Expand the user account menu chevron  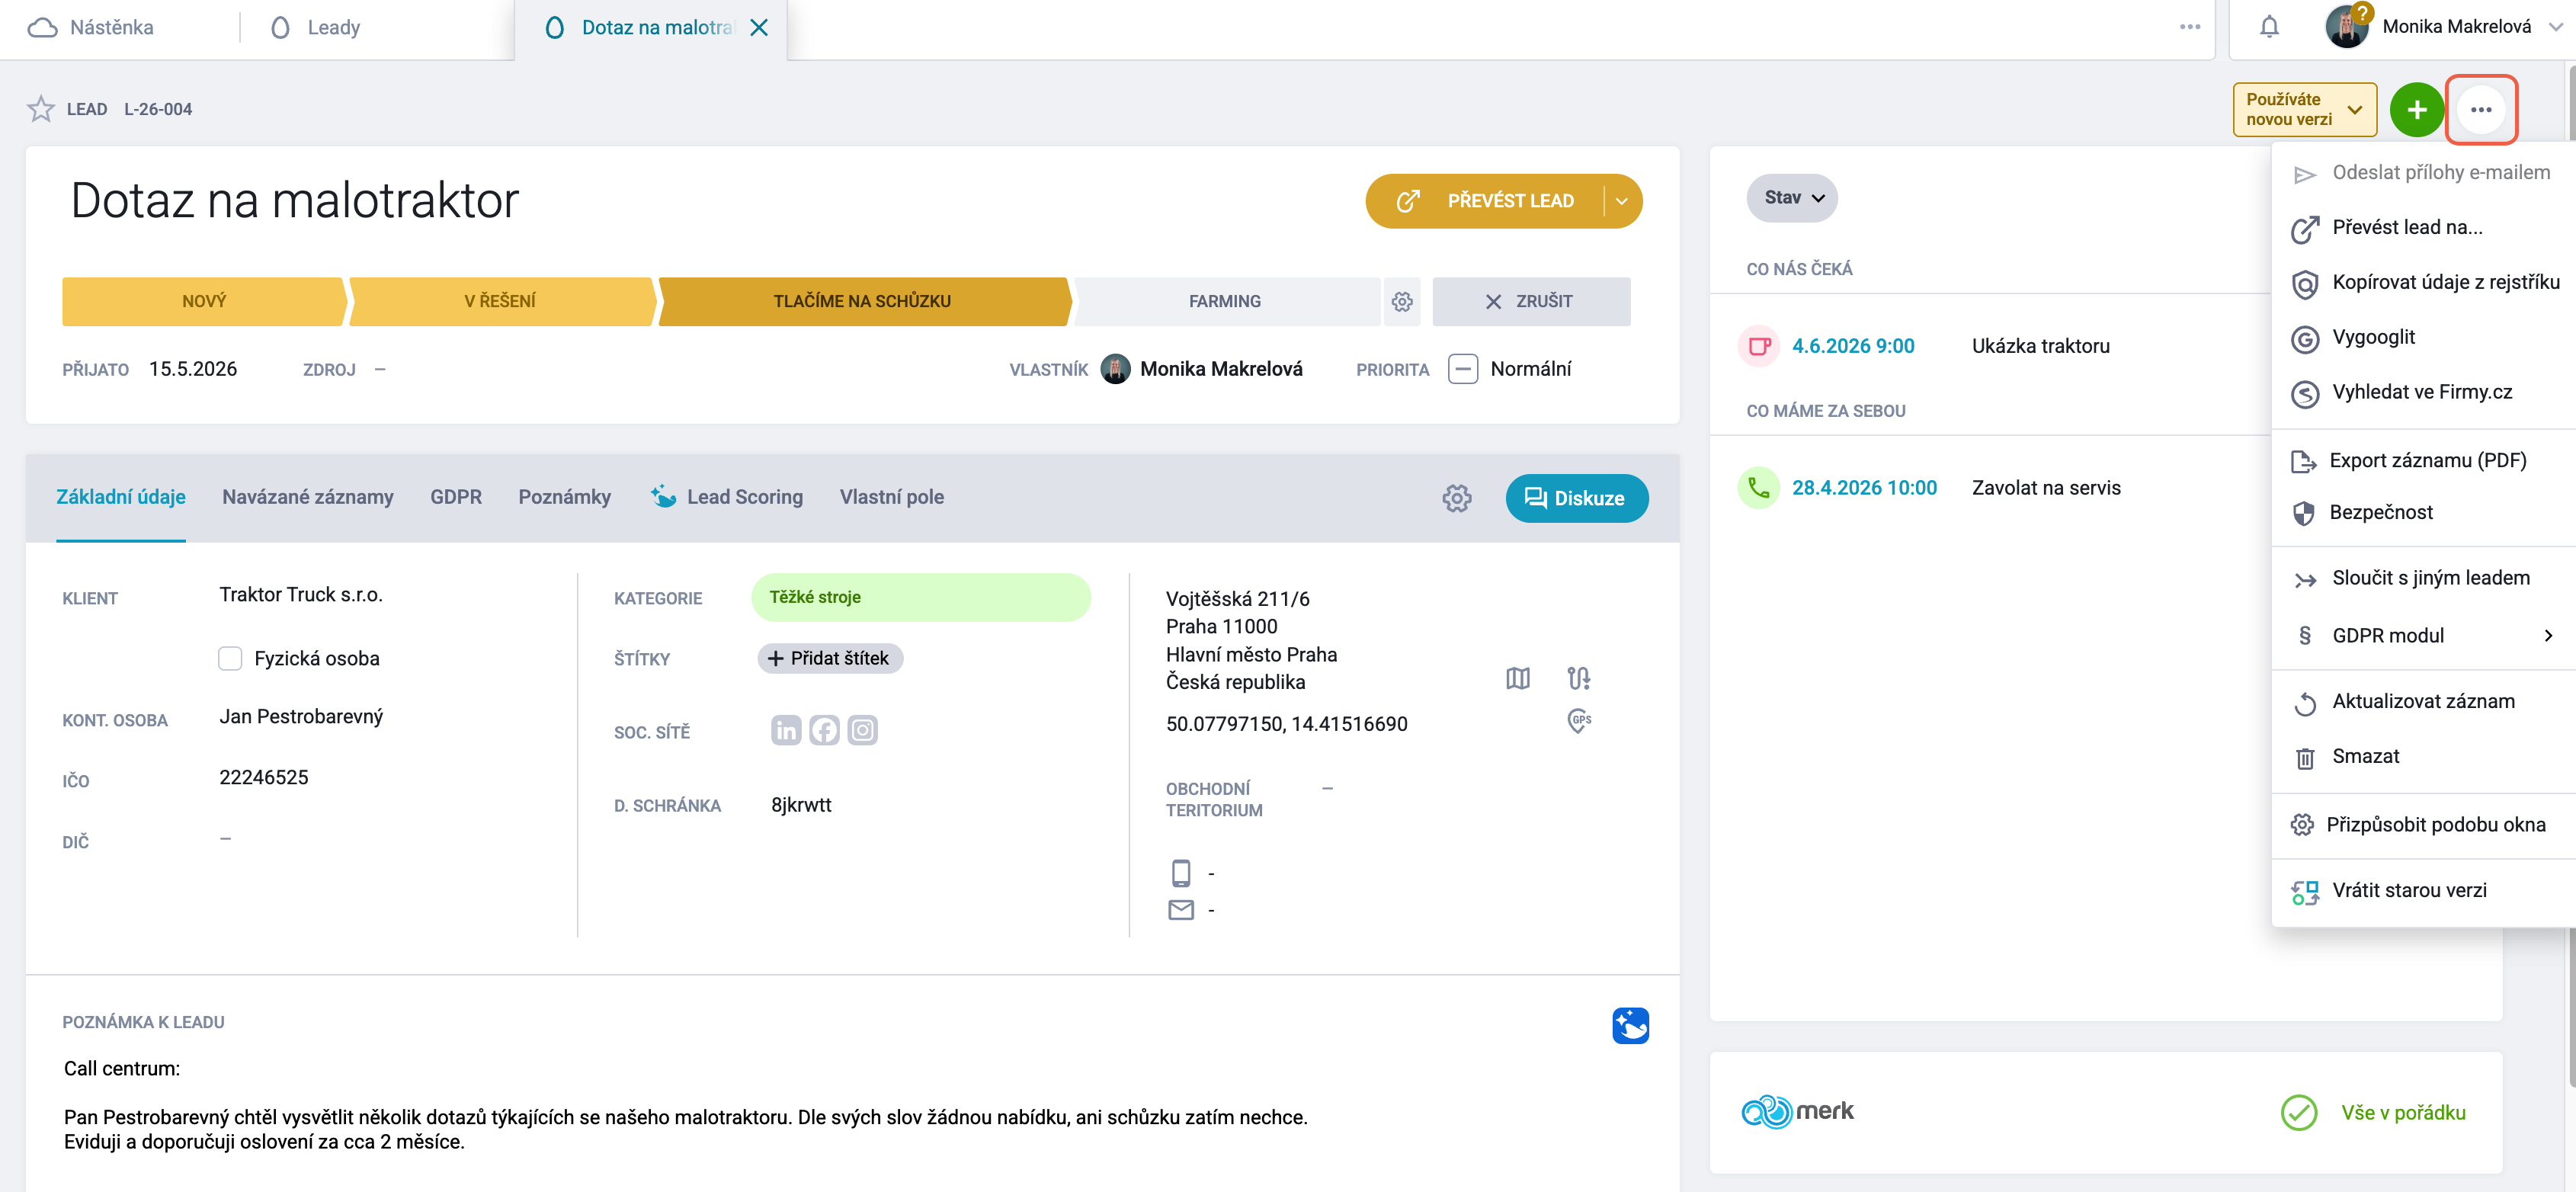[2556, 27]
